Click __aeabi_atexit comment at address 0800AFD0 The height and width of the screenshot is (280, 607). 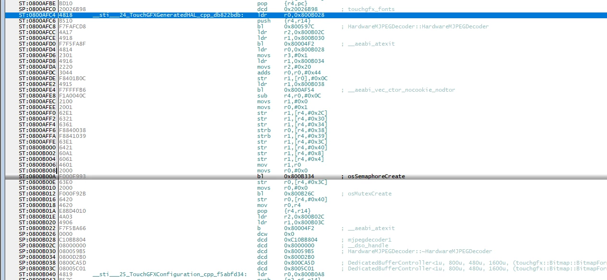click(370, 44)
